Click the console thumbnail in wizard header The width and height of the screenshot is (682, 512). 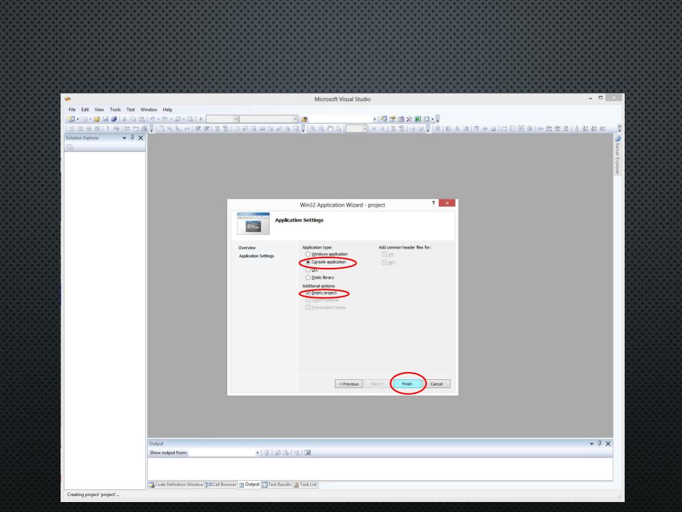(x=253, y=223)
